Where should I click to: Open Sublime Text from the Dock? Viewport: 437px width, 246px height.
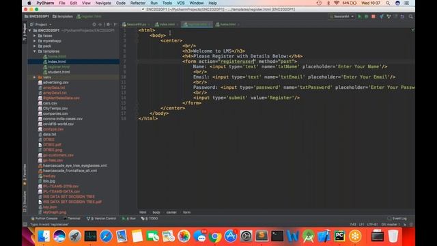pos(262,236)
